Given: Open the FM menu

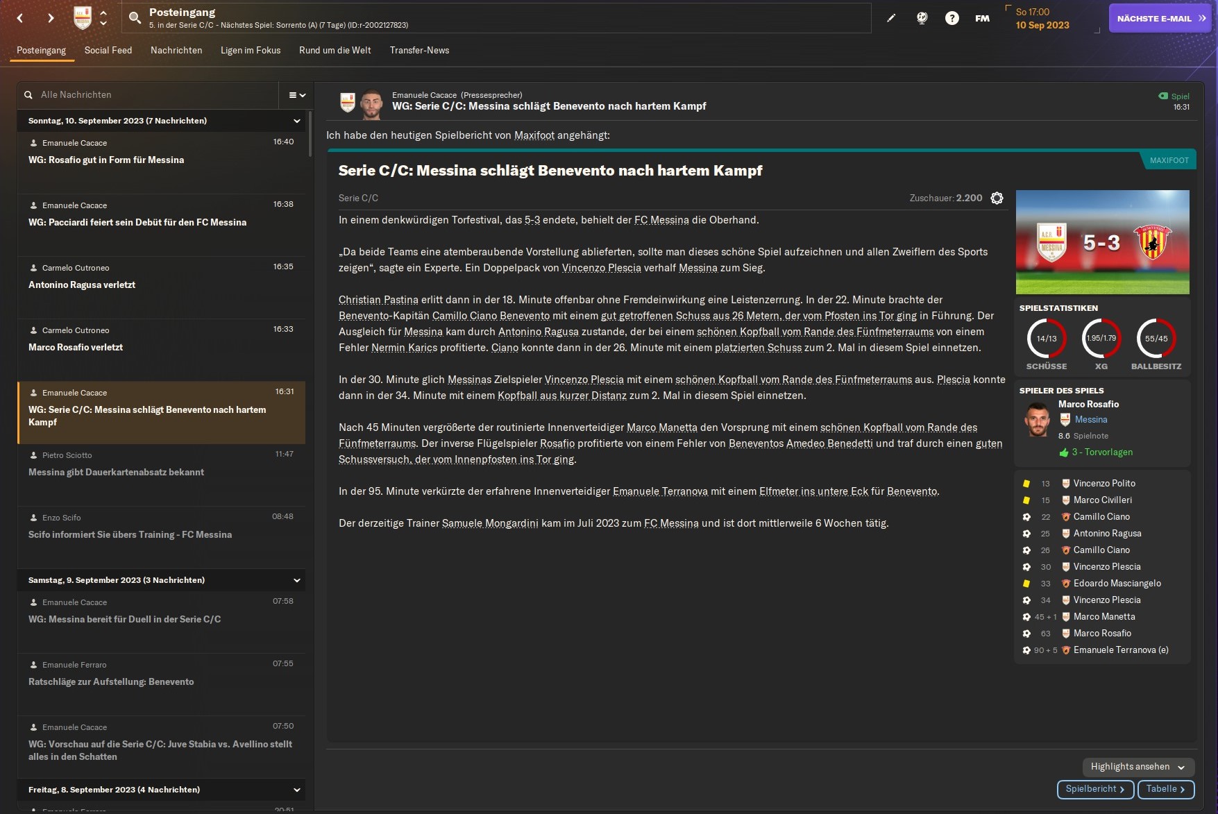Looking at the screenshot, I should 982,18.
